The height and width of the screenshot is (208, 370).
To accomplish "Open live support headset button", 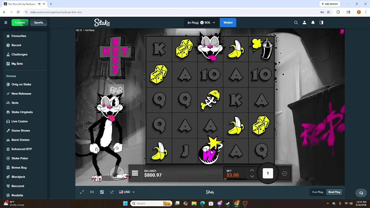I will click(361, 193).
